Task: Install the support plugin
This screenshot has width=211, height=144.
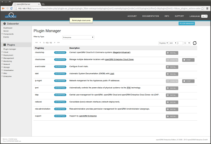Action: pyautogui.click(x=172, y=116)
